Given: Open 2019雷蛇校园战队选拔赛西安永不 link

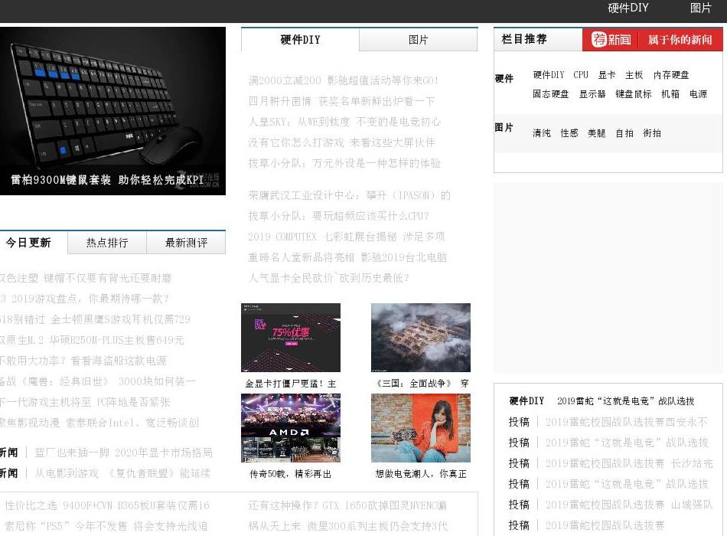Looking at the screenshot, I should (x=627, y=422).
